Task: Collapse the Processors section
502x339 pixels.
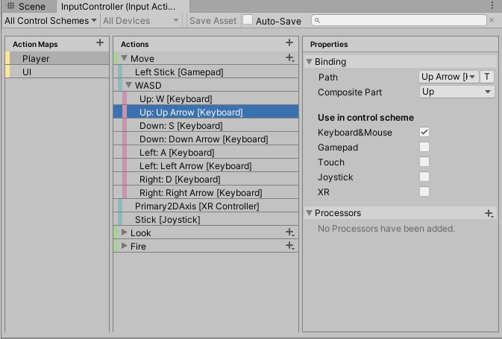Action: coord(309,212)
